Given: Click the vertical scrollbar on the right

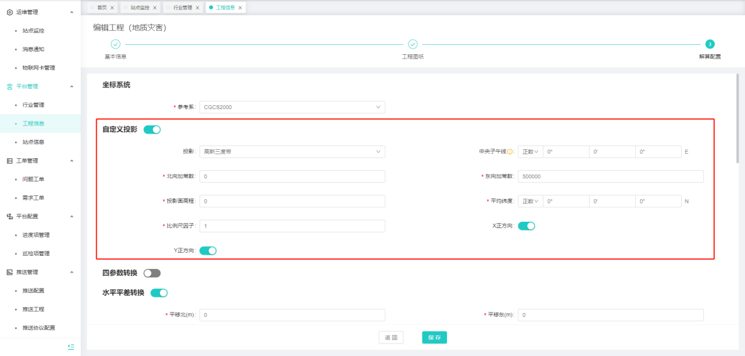Looking at the screenshot, I should click(736, 120).
